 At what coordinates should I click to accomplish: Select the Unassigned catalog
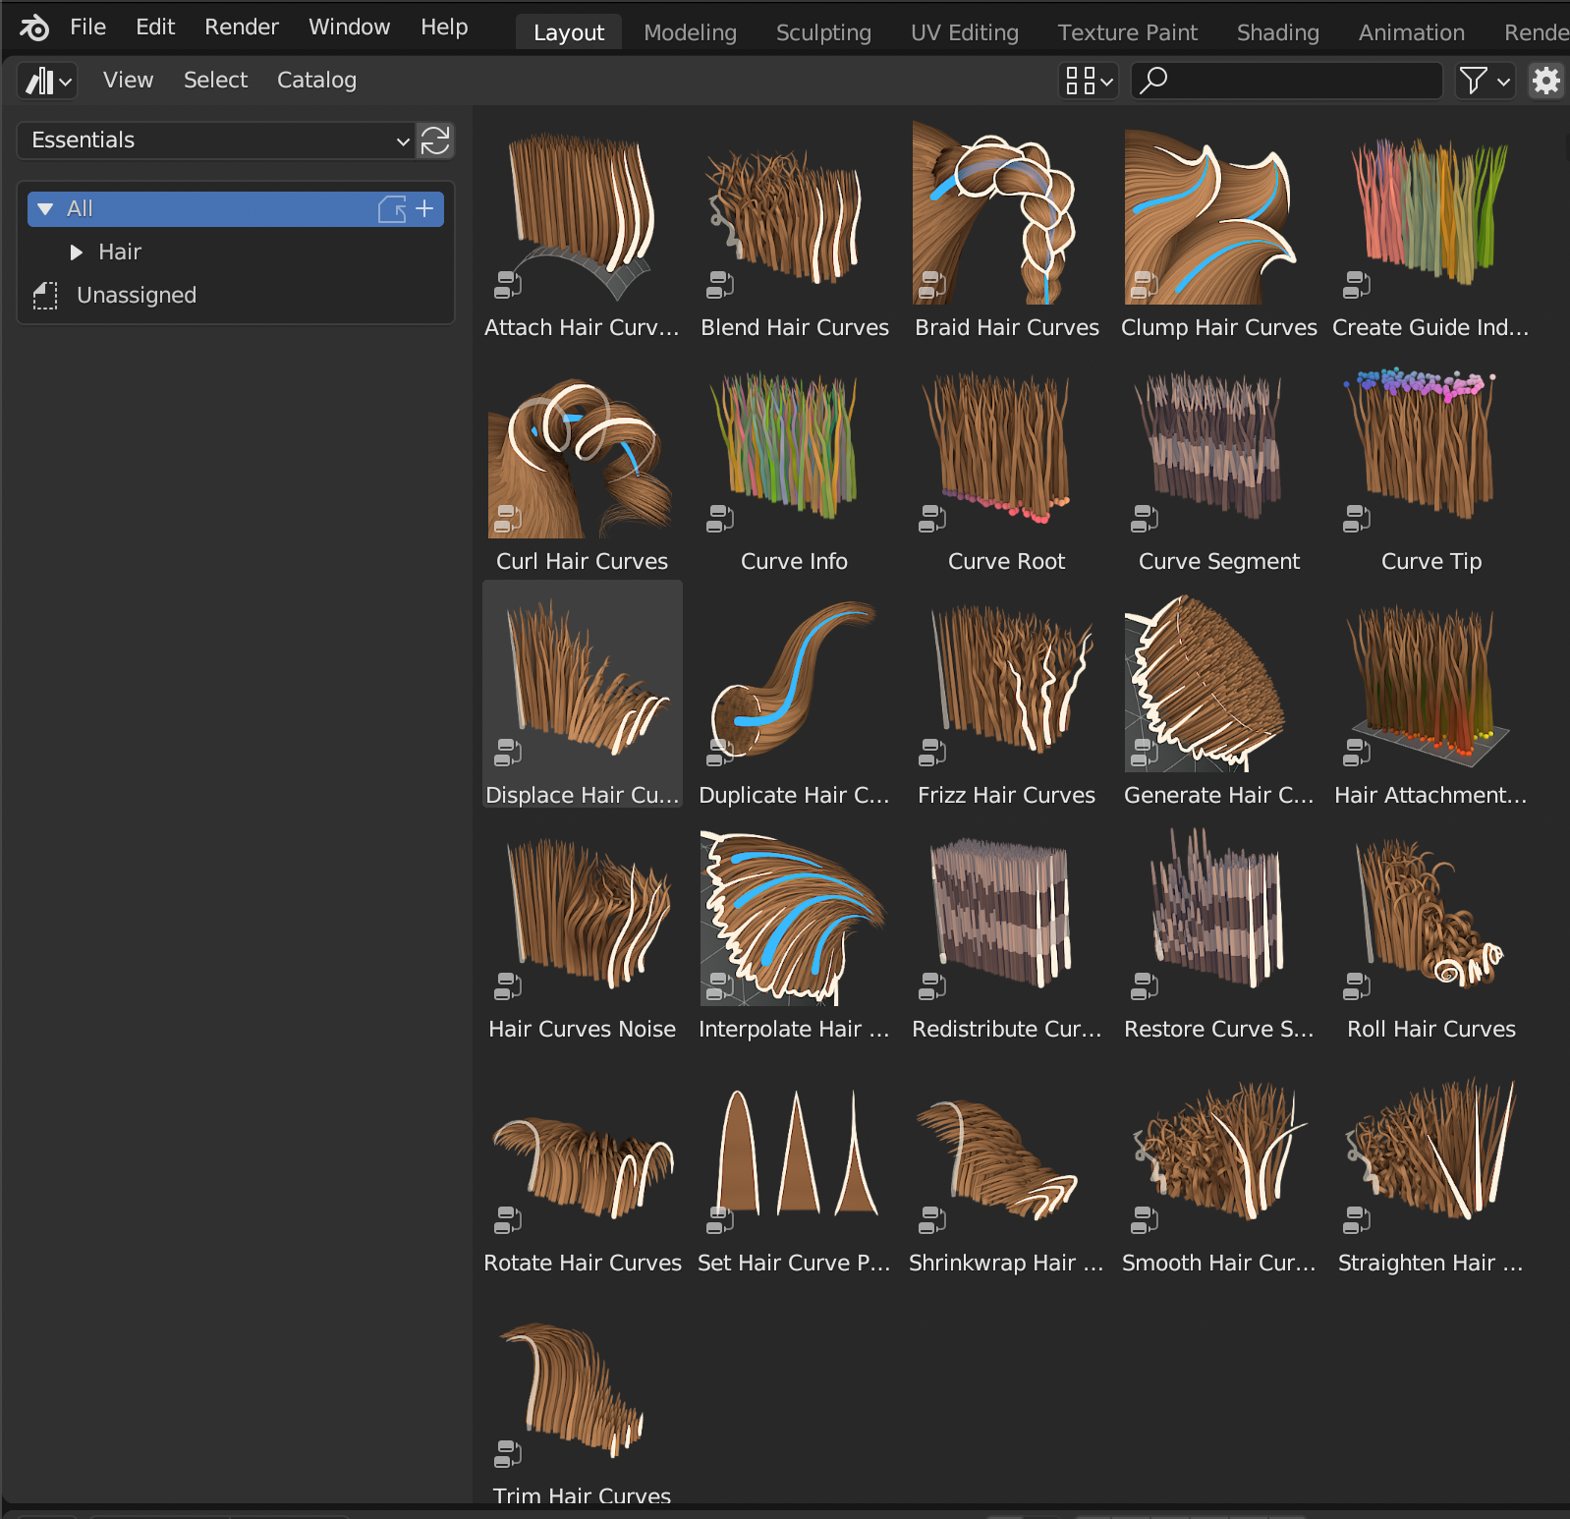[x=136, y=296]
